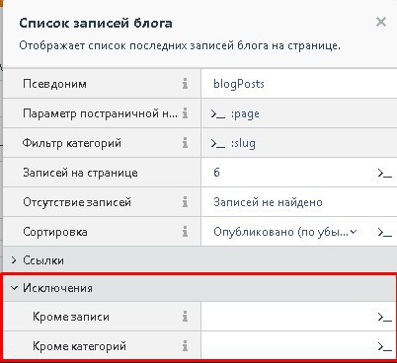The height and width of the screenshot is (363, 397).
Task: Show info for Параметр постраничной навигации
Action: [185, 113]
